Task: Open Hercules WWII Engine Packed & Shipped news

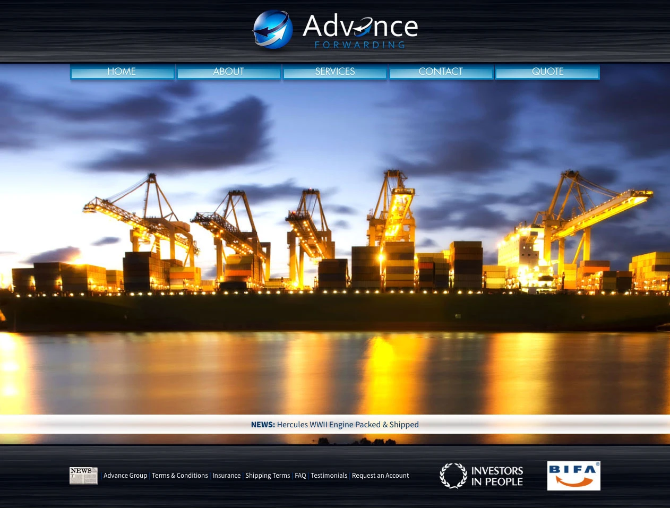Action: 348,425
